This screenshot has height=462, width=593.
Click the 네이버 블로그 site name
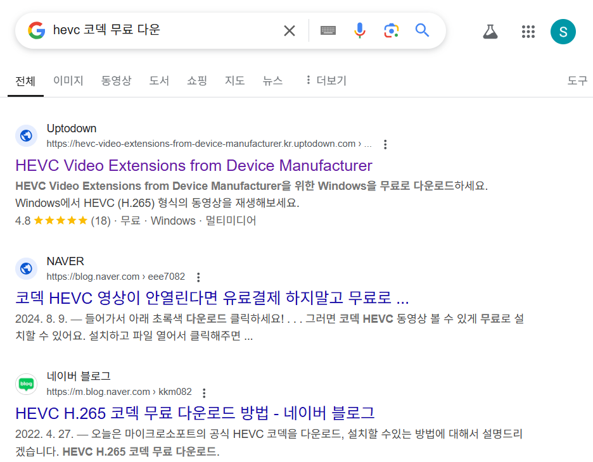tap(79, 377)
